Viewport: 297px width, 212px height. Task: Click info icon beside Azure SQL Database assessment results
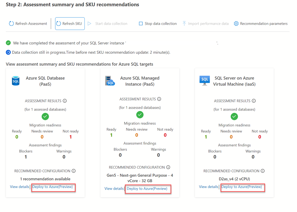[x=65, y=101]
